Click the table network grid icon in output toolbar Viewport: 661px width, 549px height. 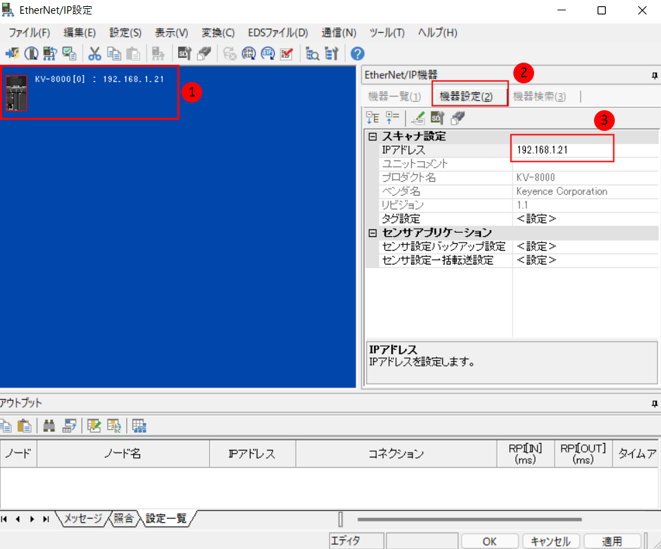(139, 426)
